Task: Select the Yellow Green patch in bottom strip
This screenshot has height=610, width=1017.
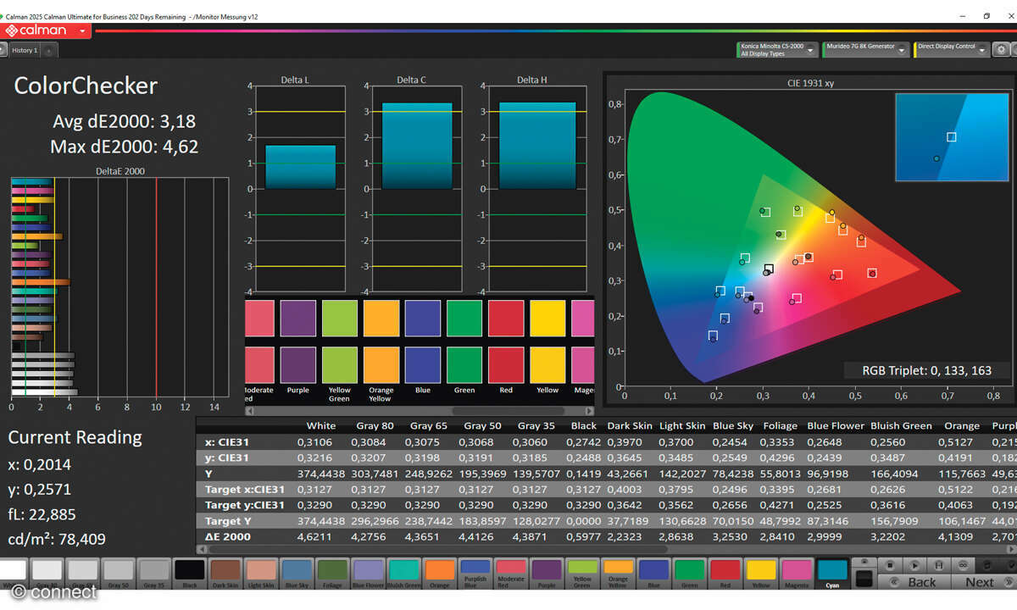Action: (581, 572)
